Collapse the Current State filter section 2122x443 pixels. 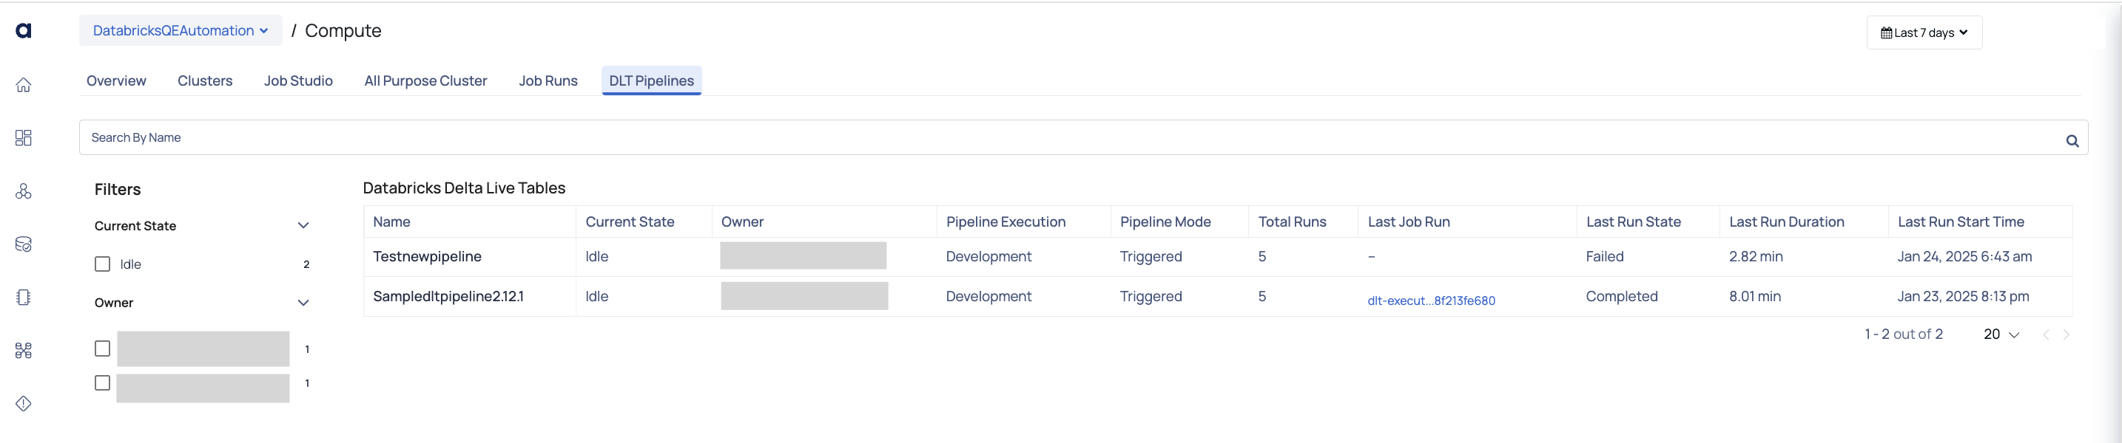[303, 225]
